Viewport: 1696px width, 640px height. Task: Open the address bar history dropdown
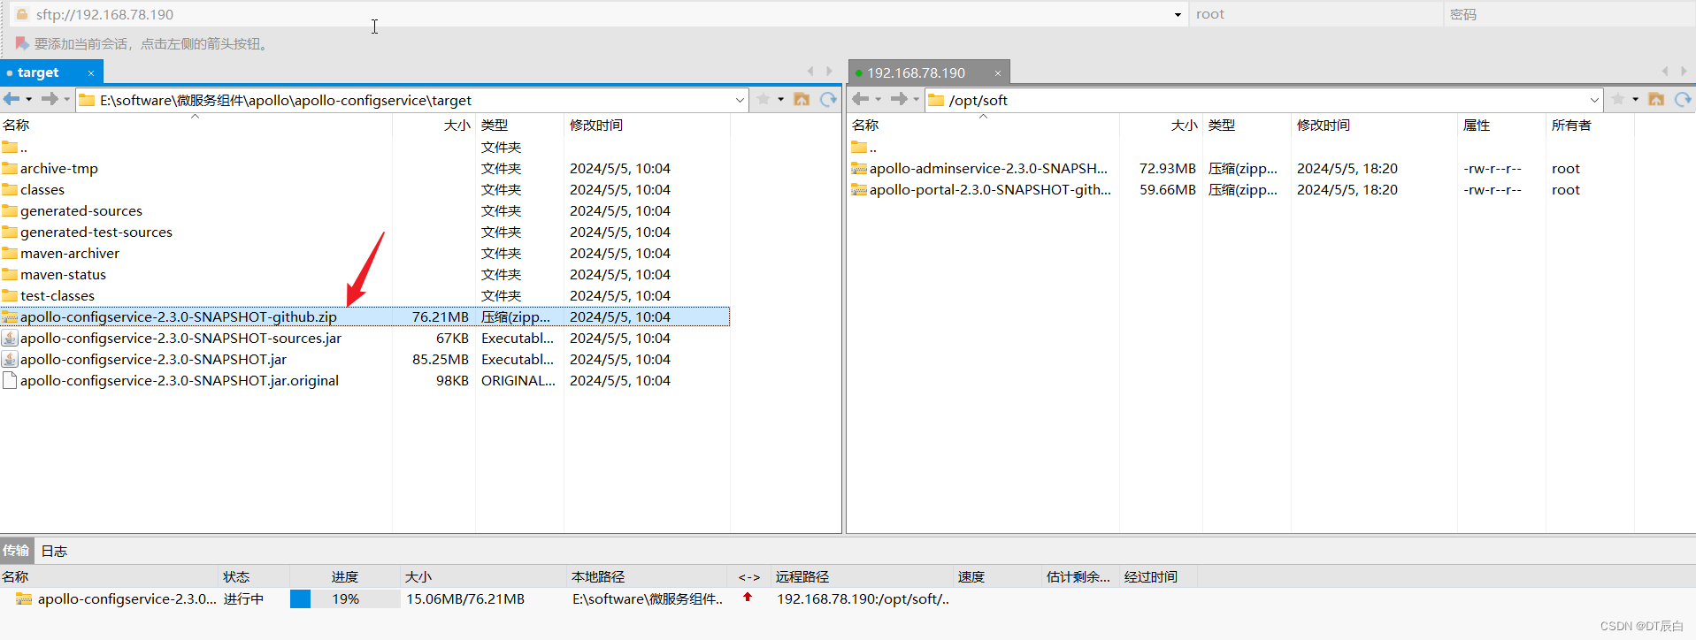1178,15
